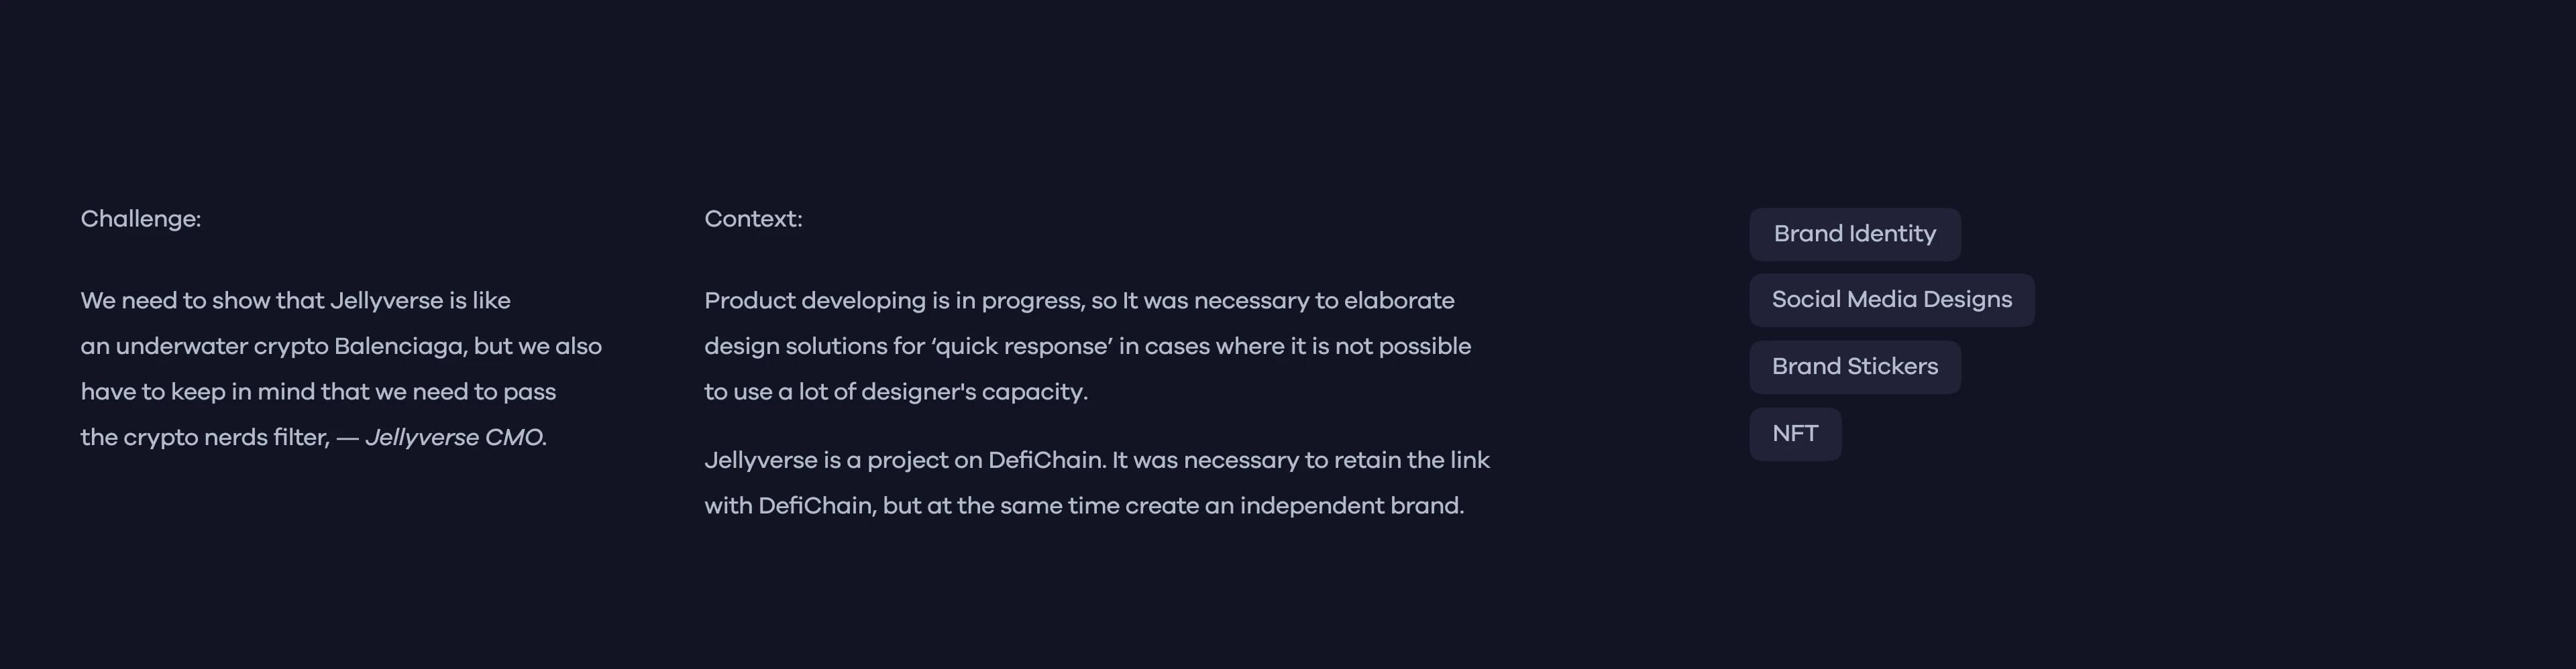Click the line starting "design solutions for"

click(1087, 347)
